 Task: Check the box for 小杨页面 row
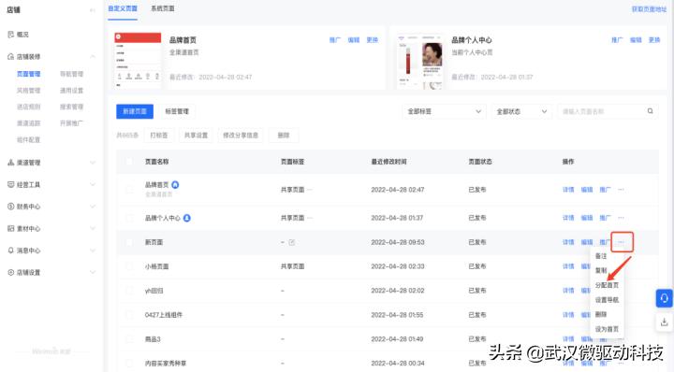click(x=129, y=266)
